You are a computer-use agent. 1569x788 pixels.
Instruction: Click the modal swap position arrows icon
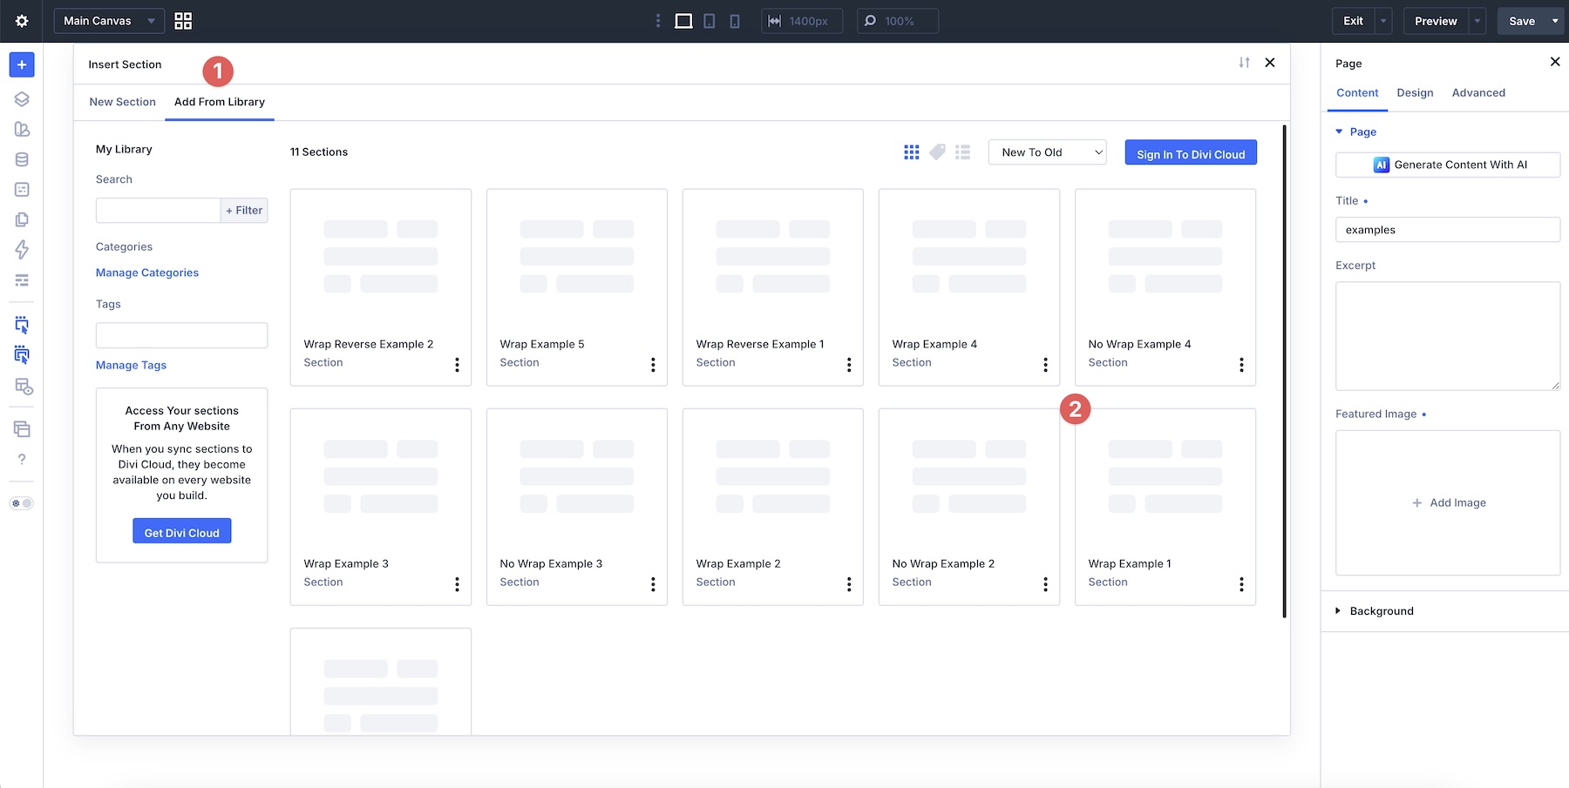pos(1244,63)
